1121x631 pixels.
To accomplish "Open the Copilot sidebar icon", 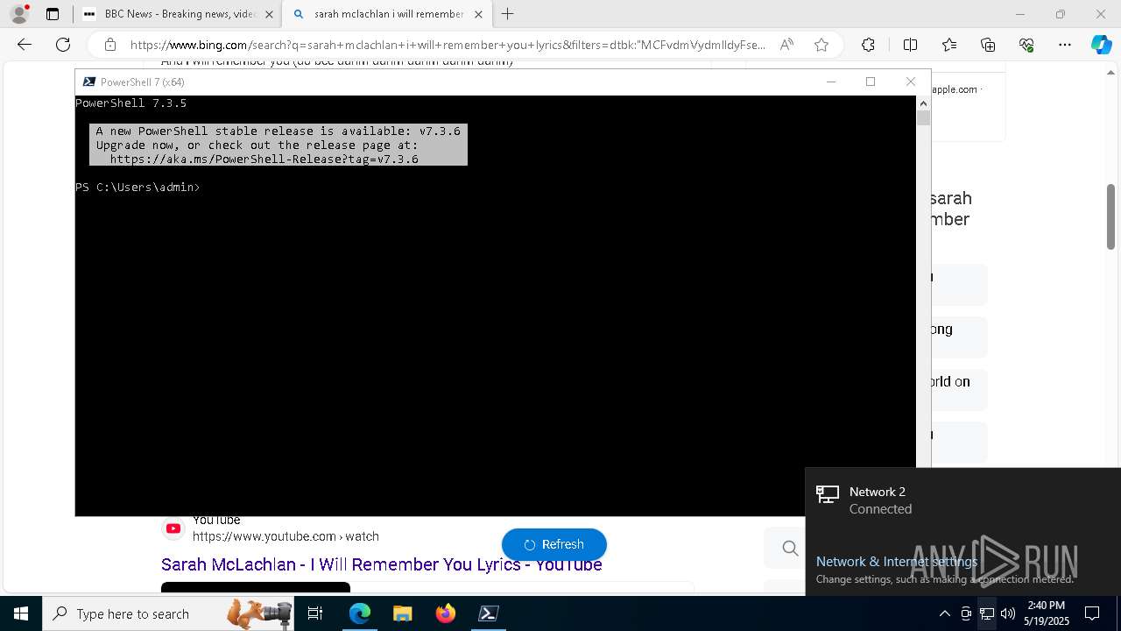I will pyautogui.click(x=1102, y=45).
